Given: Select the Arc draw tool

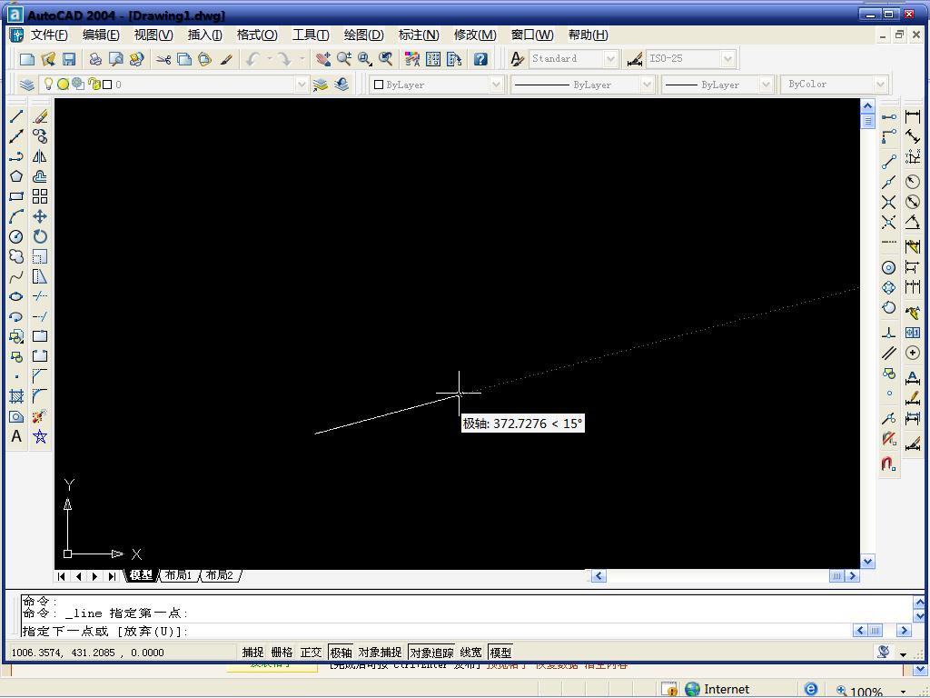Looking at the screenshot, I should click(x=16, y=216).
